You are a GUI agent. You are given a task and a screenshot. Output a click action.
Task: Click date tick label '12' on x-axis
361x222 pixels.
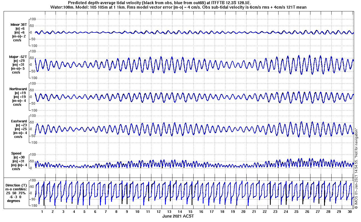coord(159,212)
